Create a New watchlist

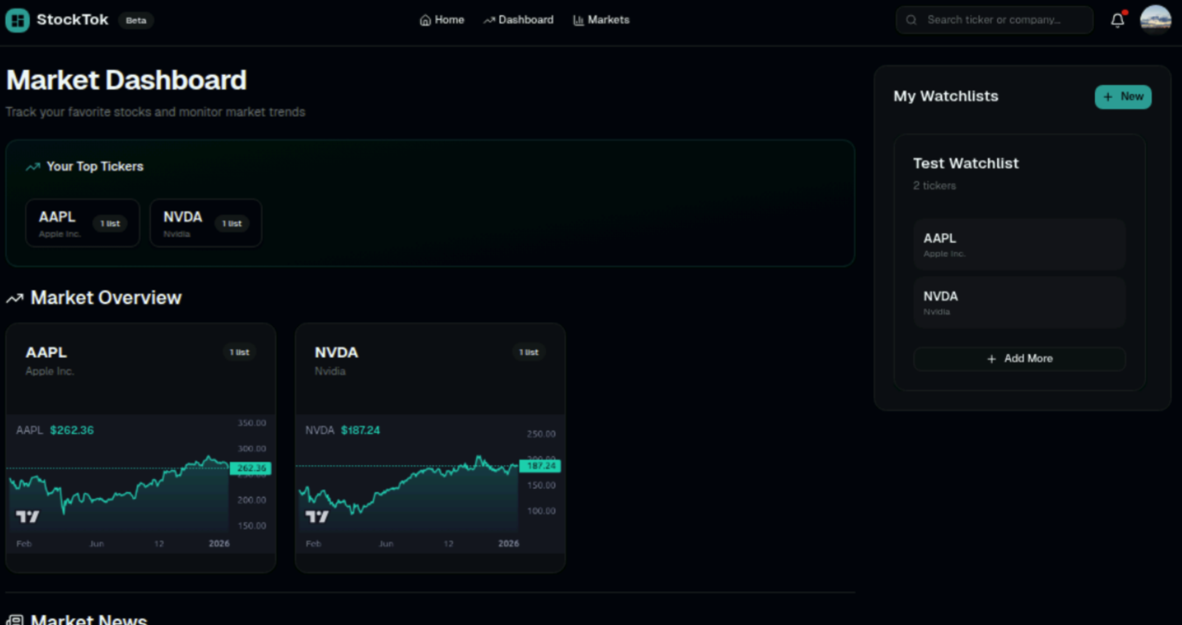click(x=1123, y=97)
